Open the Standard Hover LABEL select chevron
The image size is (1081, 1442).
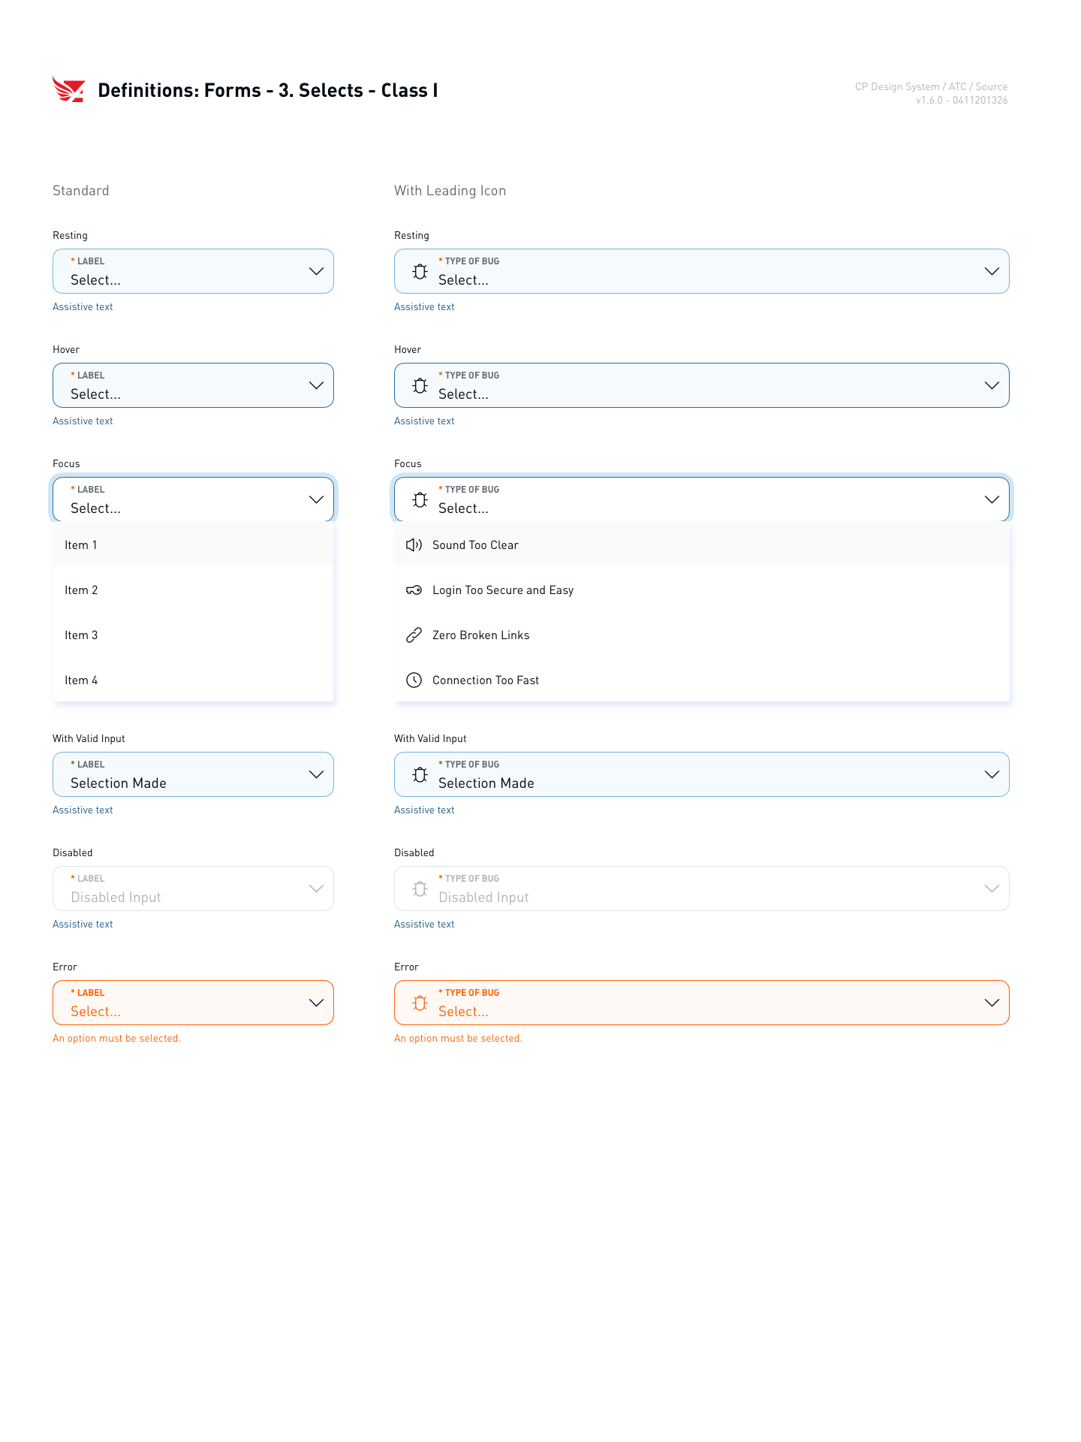317,385
